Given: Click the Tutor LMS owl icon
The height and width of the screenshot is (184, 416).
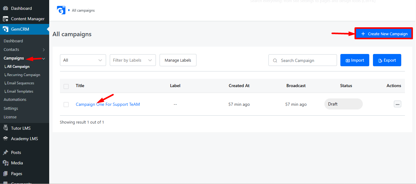Looking at the screenshot, I should click(x=6, y=128).
